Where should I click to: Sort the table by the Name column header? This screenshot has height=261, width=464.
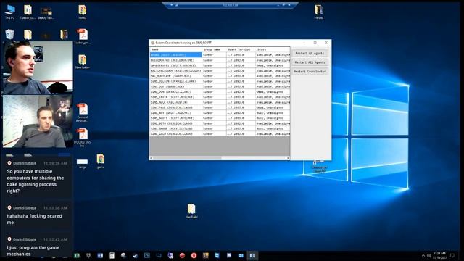(x=175, y=49)
